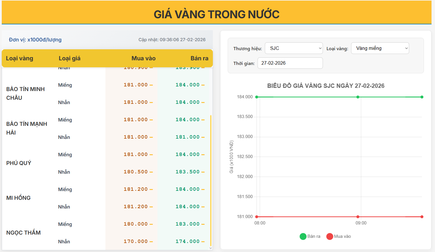Screen dimensions: 435x252
Task: Click the last red Mua vào data point
Action: tap(422, 217)
